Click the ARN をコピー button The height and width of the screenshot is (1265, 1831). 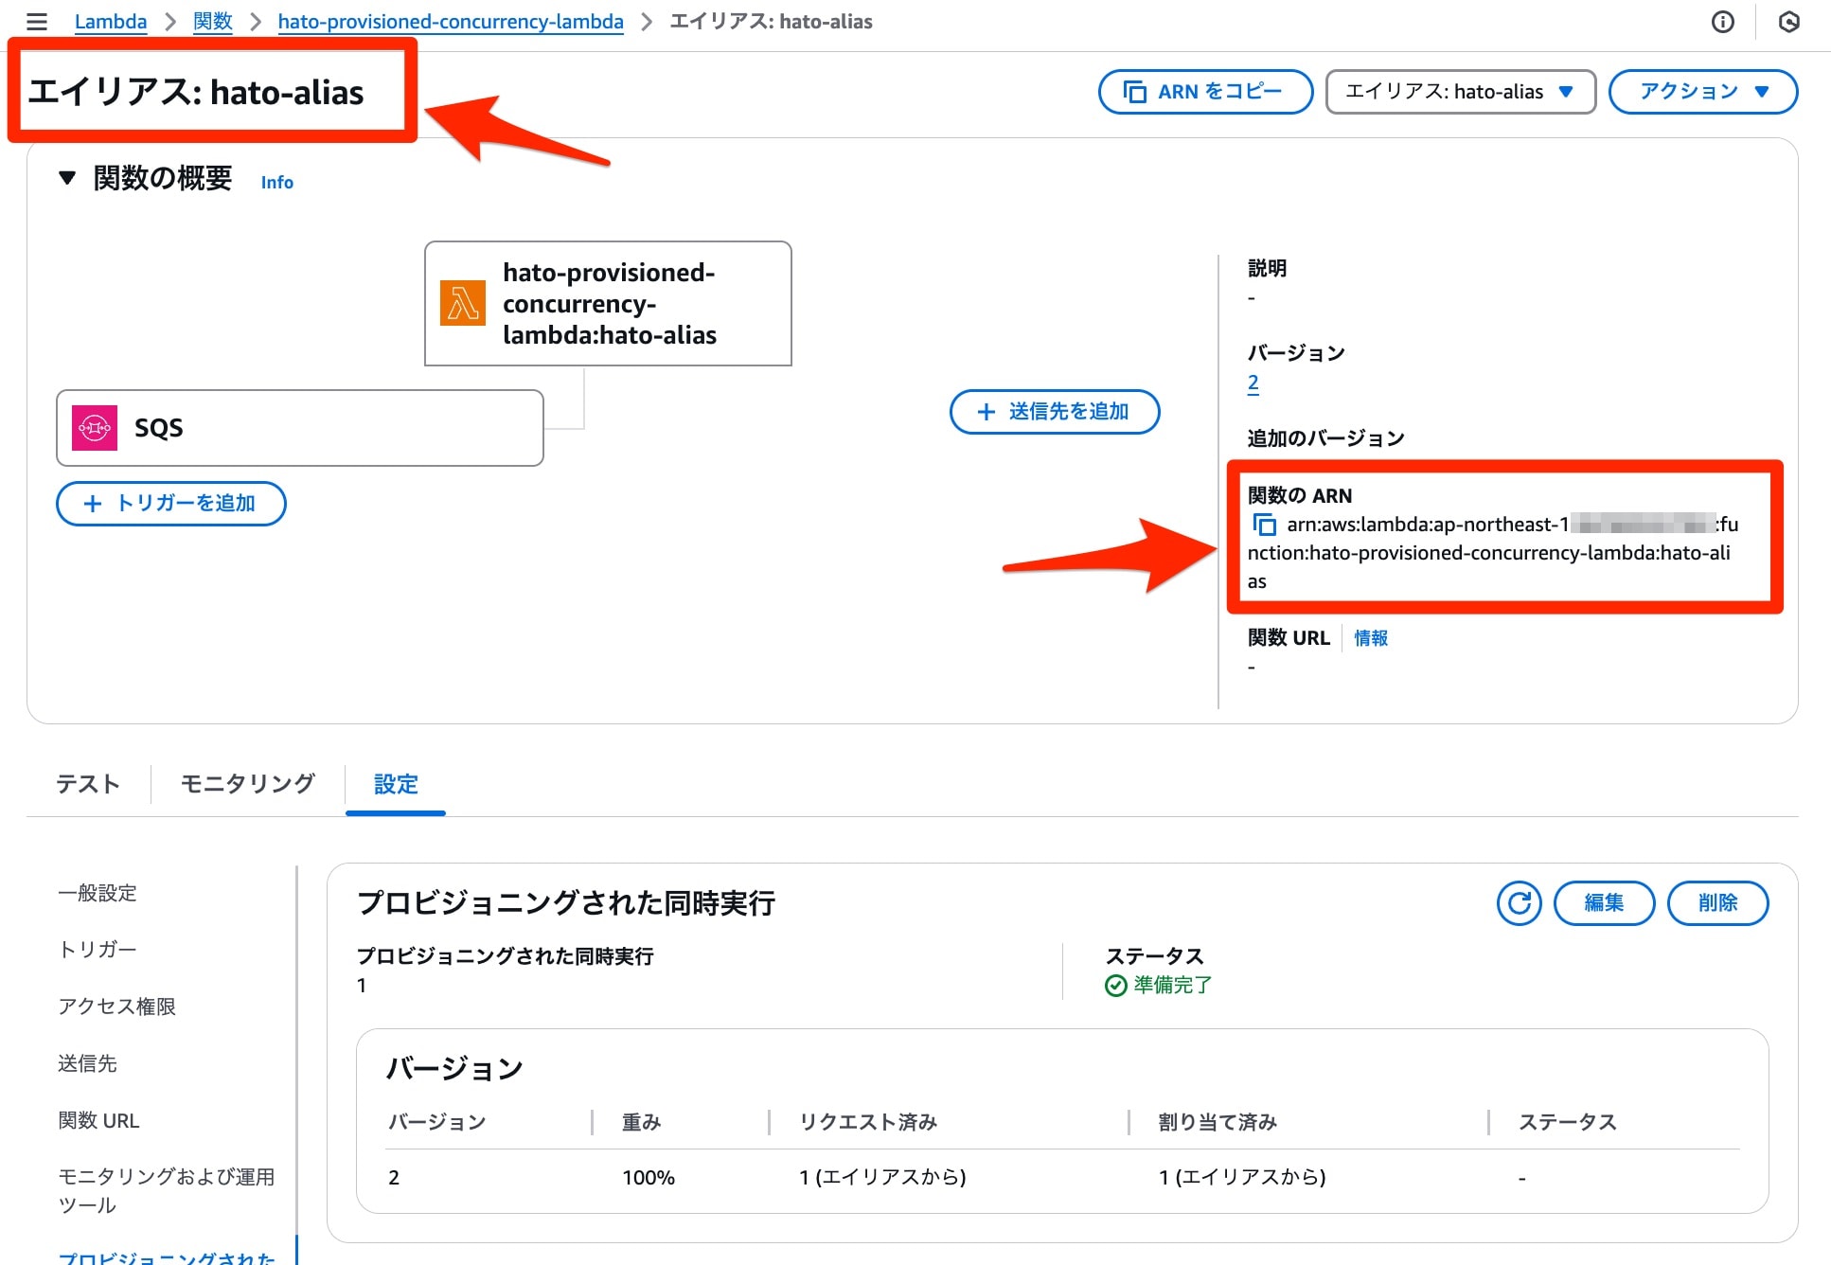point(1205,92)
